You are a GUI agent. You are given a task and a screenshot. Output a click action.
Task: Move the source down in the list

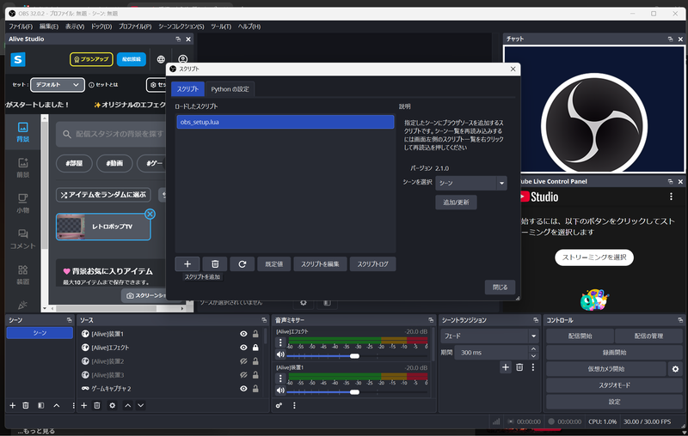141,405
